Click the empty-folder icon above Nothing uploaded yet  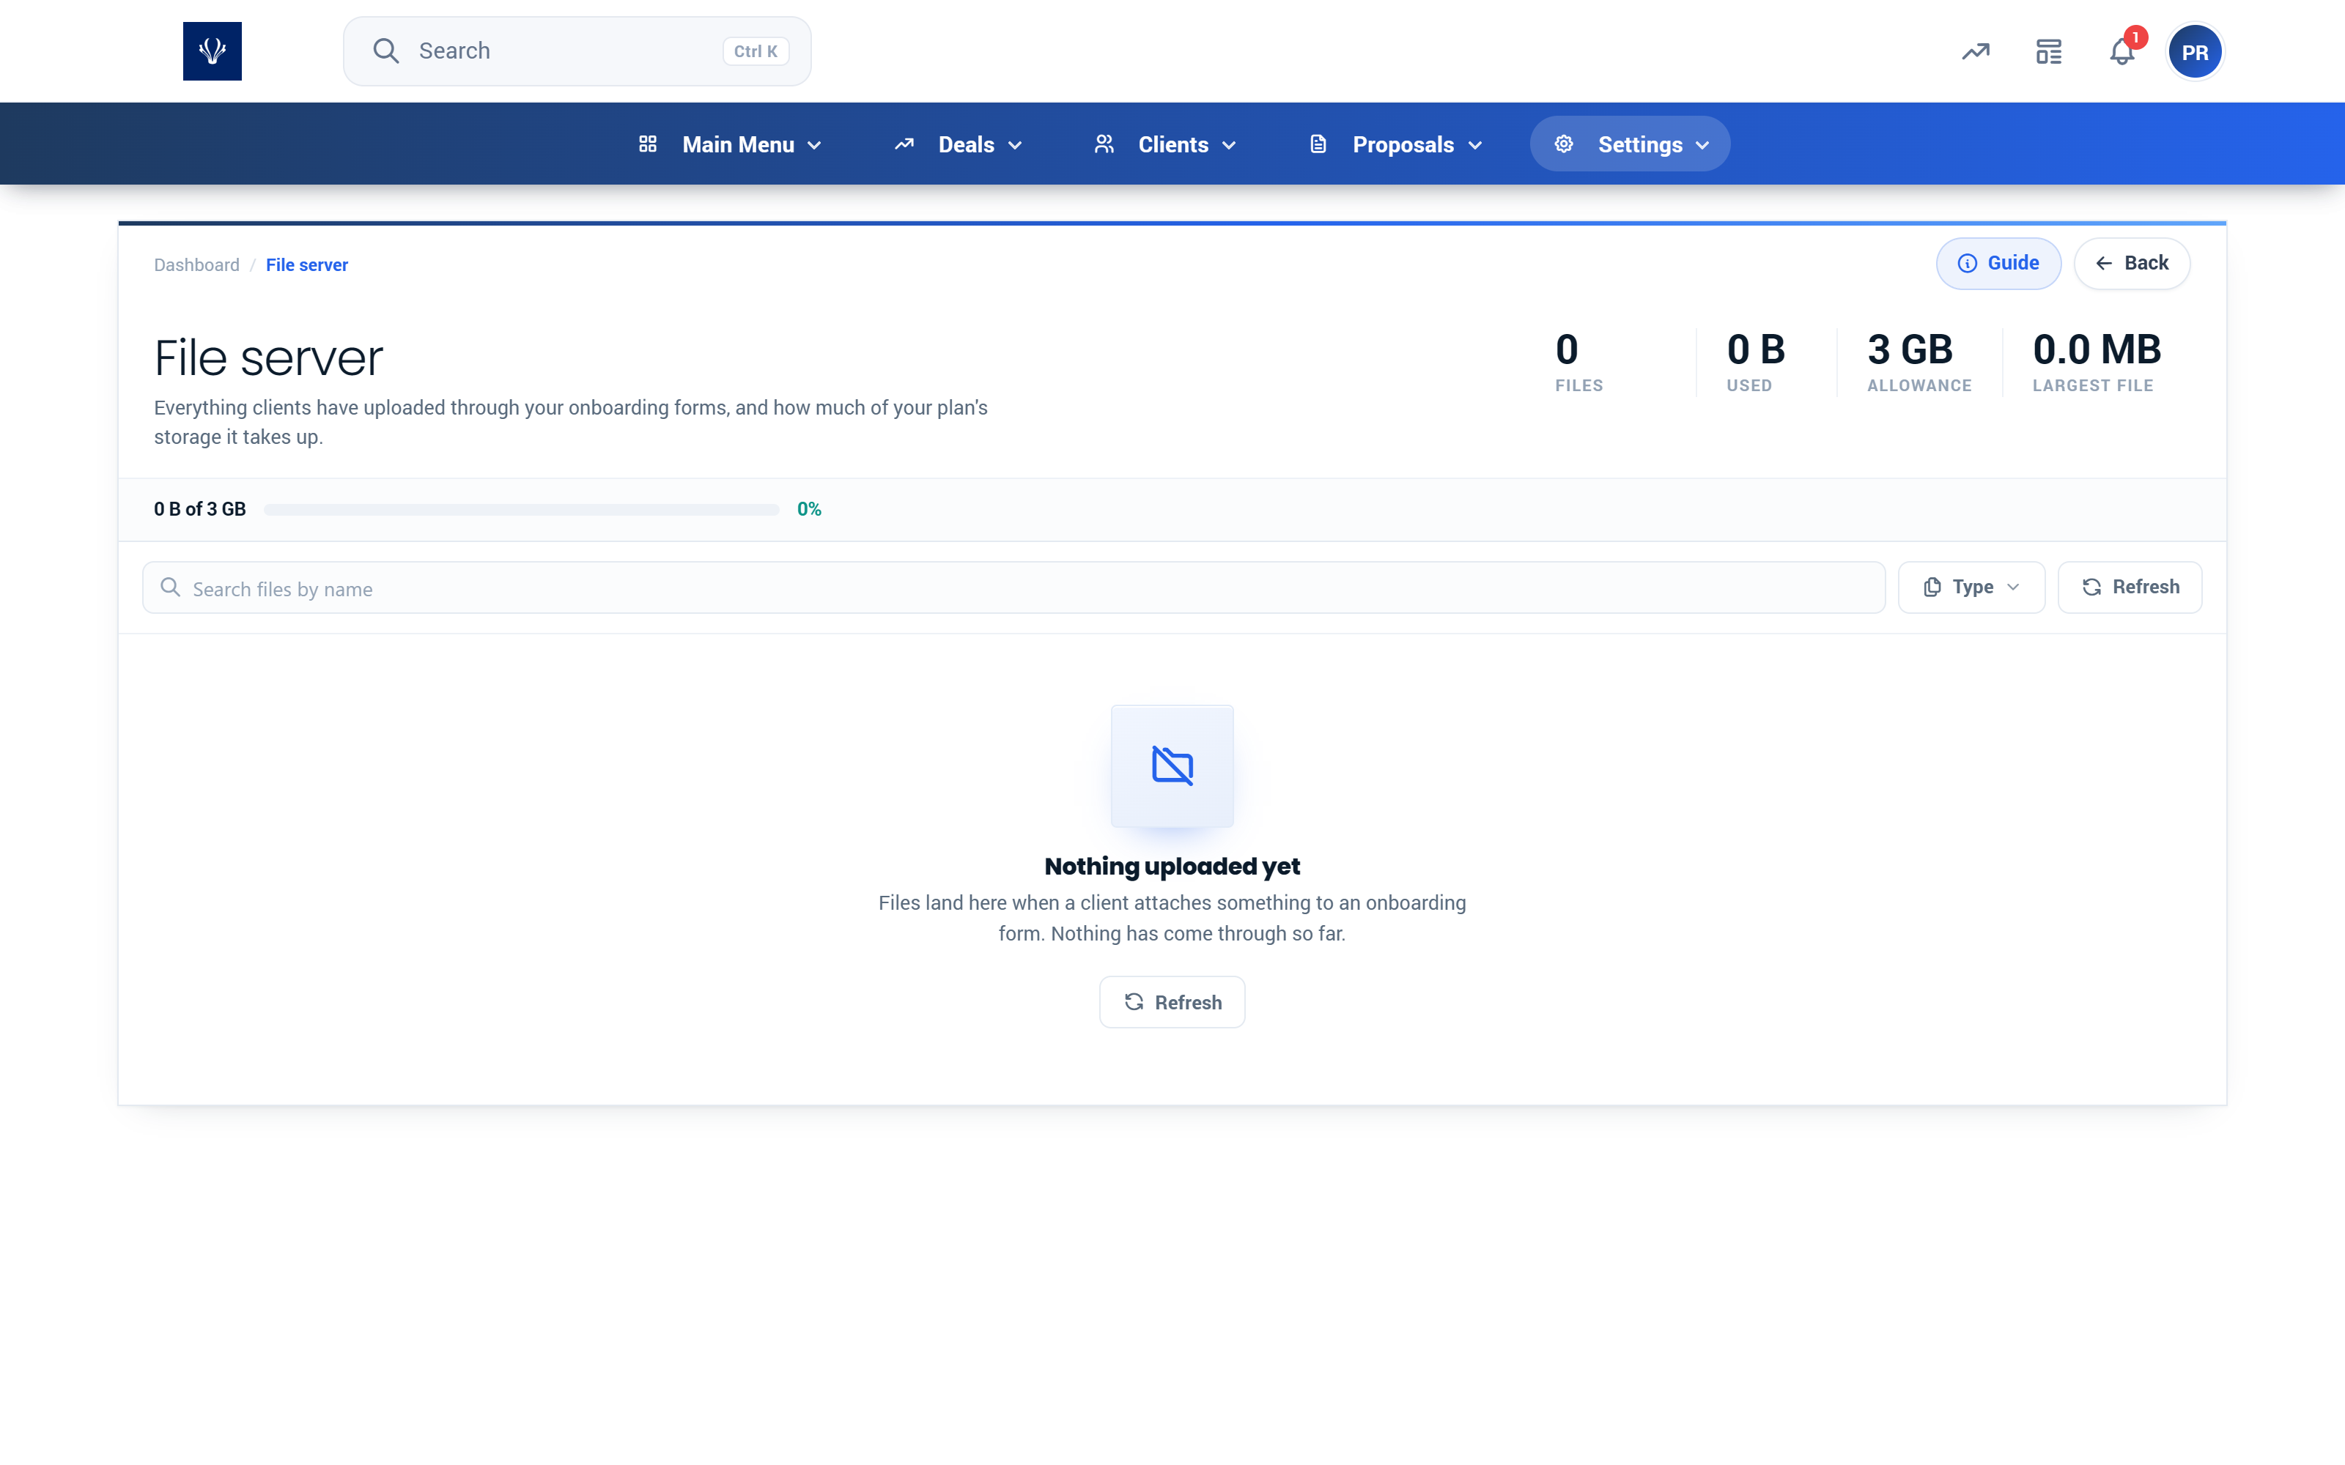(x=1172, y=765)
